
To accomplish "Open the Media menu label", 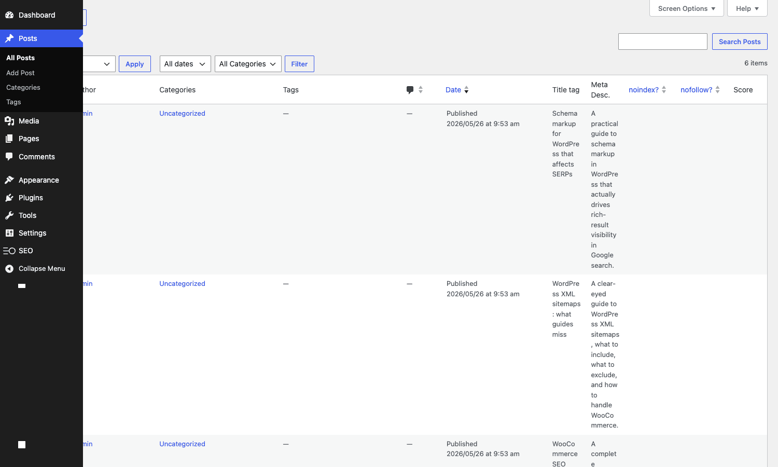I will [x=29, y=121].
